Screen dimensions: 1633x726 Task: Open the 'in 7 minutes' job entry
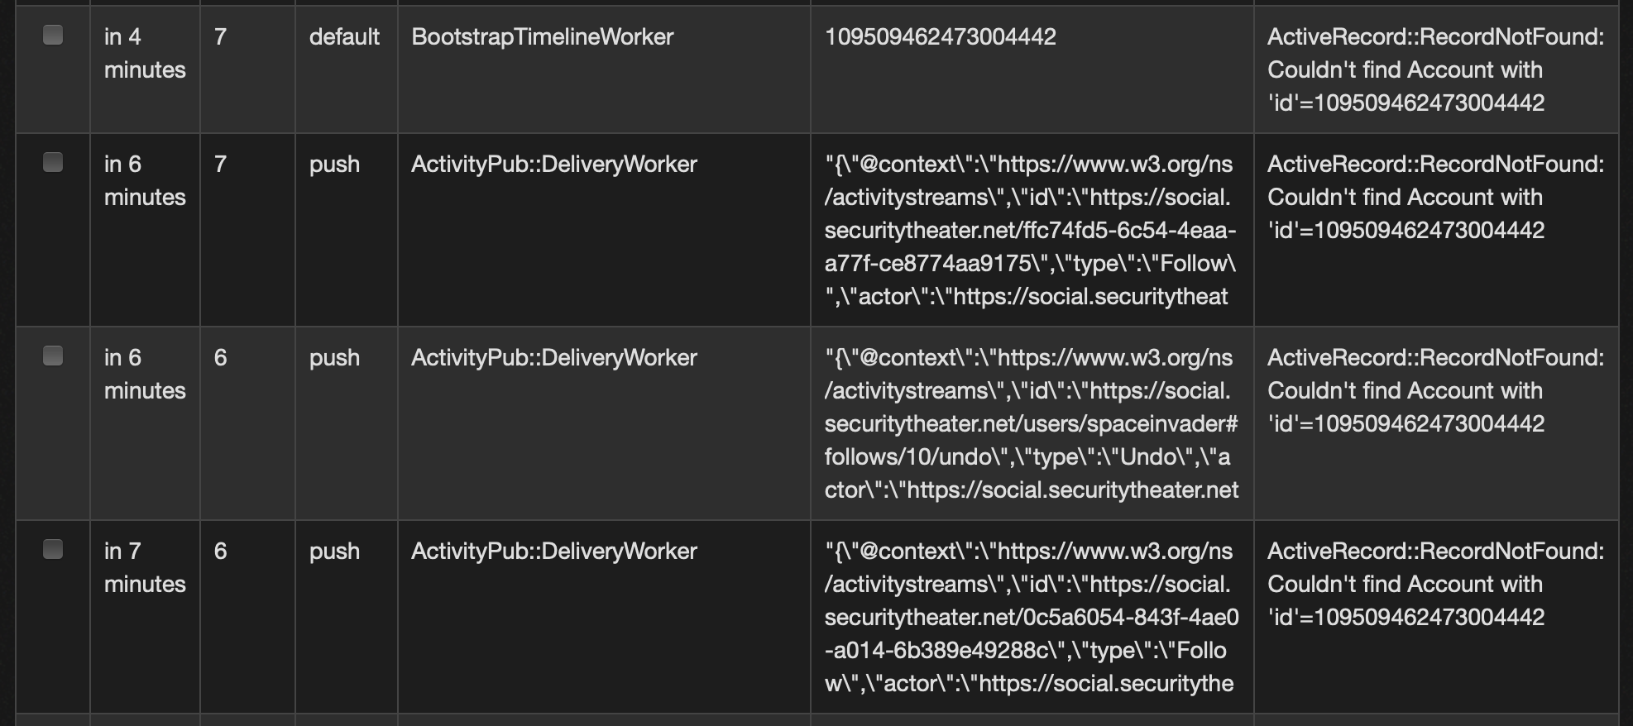point(144,567)
